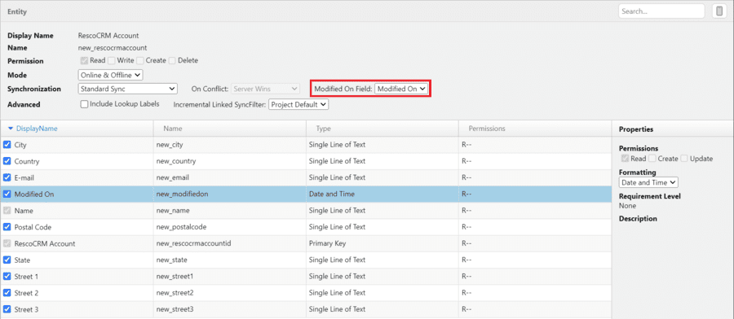
Task: Check Include Lookup Labels option
Action: click(84, 104)
